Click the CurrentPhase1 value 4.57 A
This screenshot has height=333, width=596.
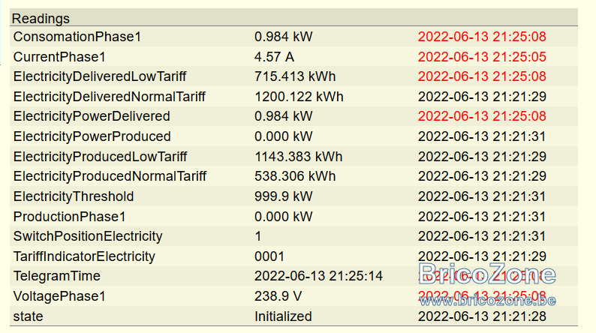tap(274, 57)
